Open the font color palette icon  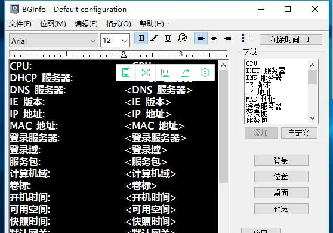182,38
